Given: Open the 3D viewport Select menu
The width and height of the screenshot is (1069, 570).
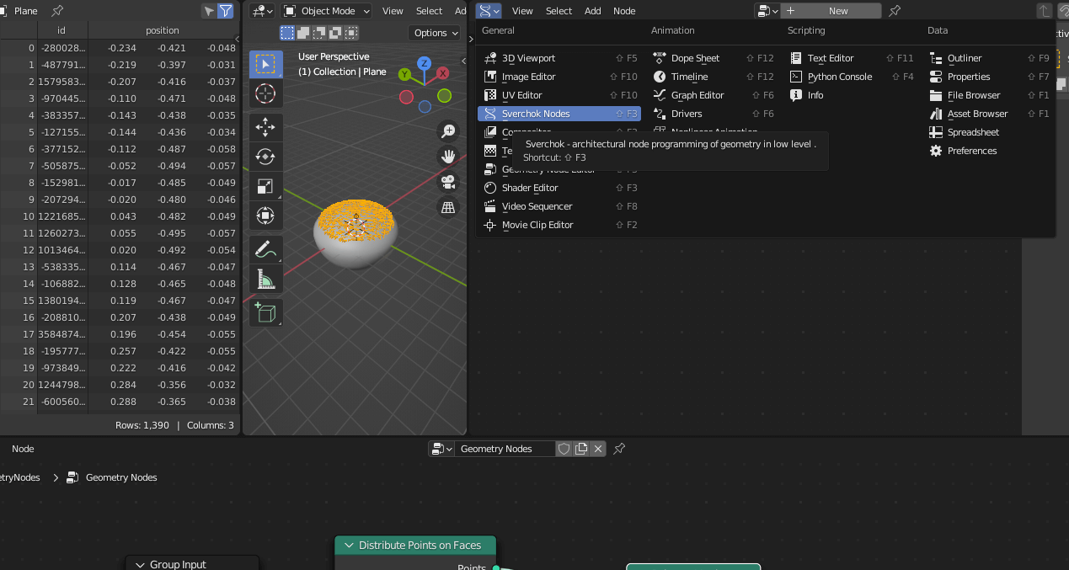Looking at the screenshot, I should pyautogui.click(x=429, y=11).
